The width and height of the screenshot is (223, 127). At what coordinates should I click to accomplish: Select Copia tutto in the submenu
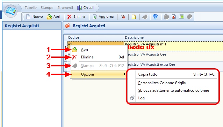click(x=148, y=75)
